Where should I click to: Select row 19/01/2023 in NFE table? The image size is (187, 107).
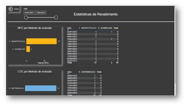93,49
